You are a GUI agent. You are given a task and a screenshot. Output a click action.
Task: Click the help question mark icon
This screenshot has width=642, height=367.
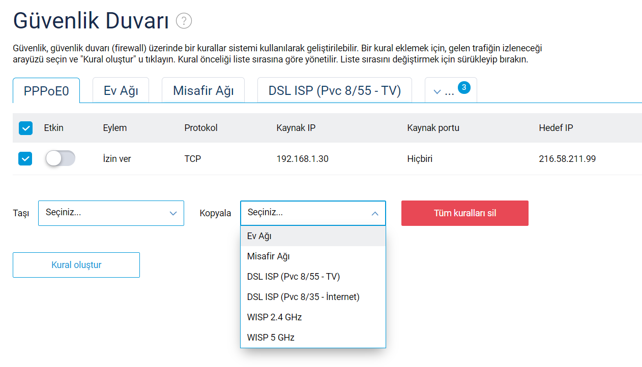pyautogui.click(x=184, y=21)
